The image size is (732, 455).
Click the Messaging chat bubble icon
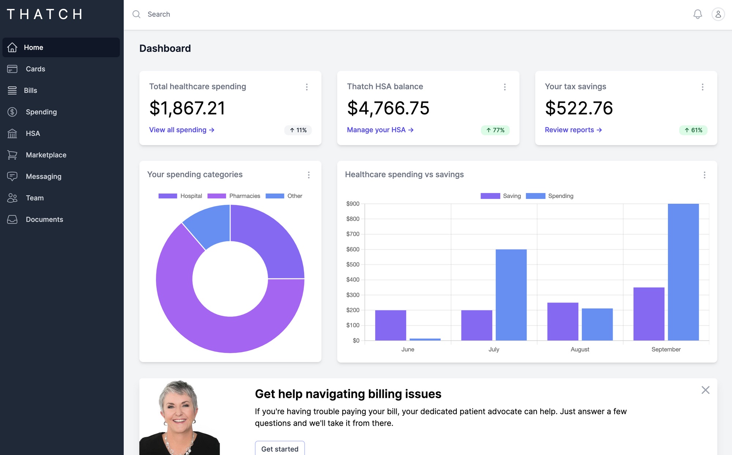12,176
